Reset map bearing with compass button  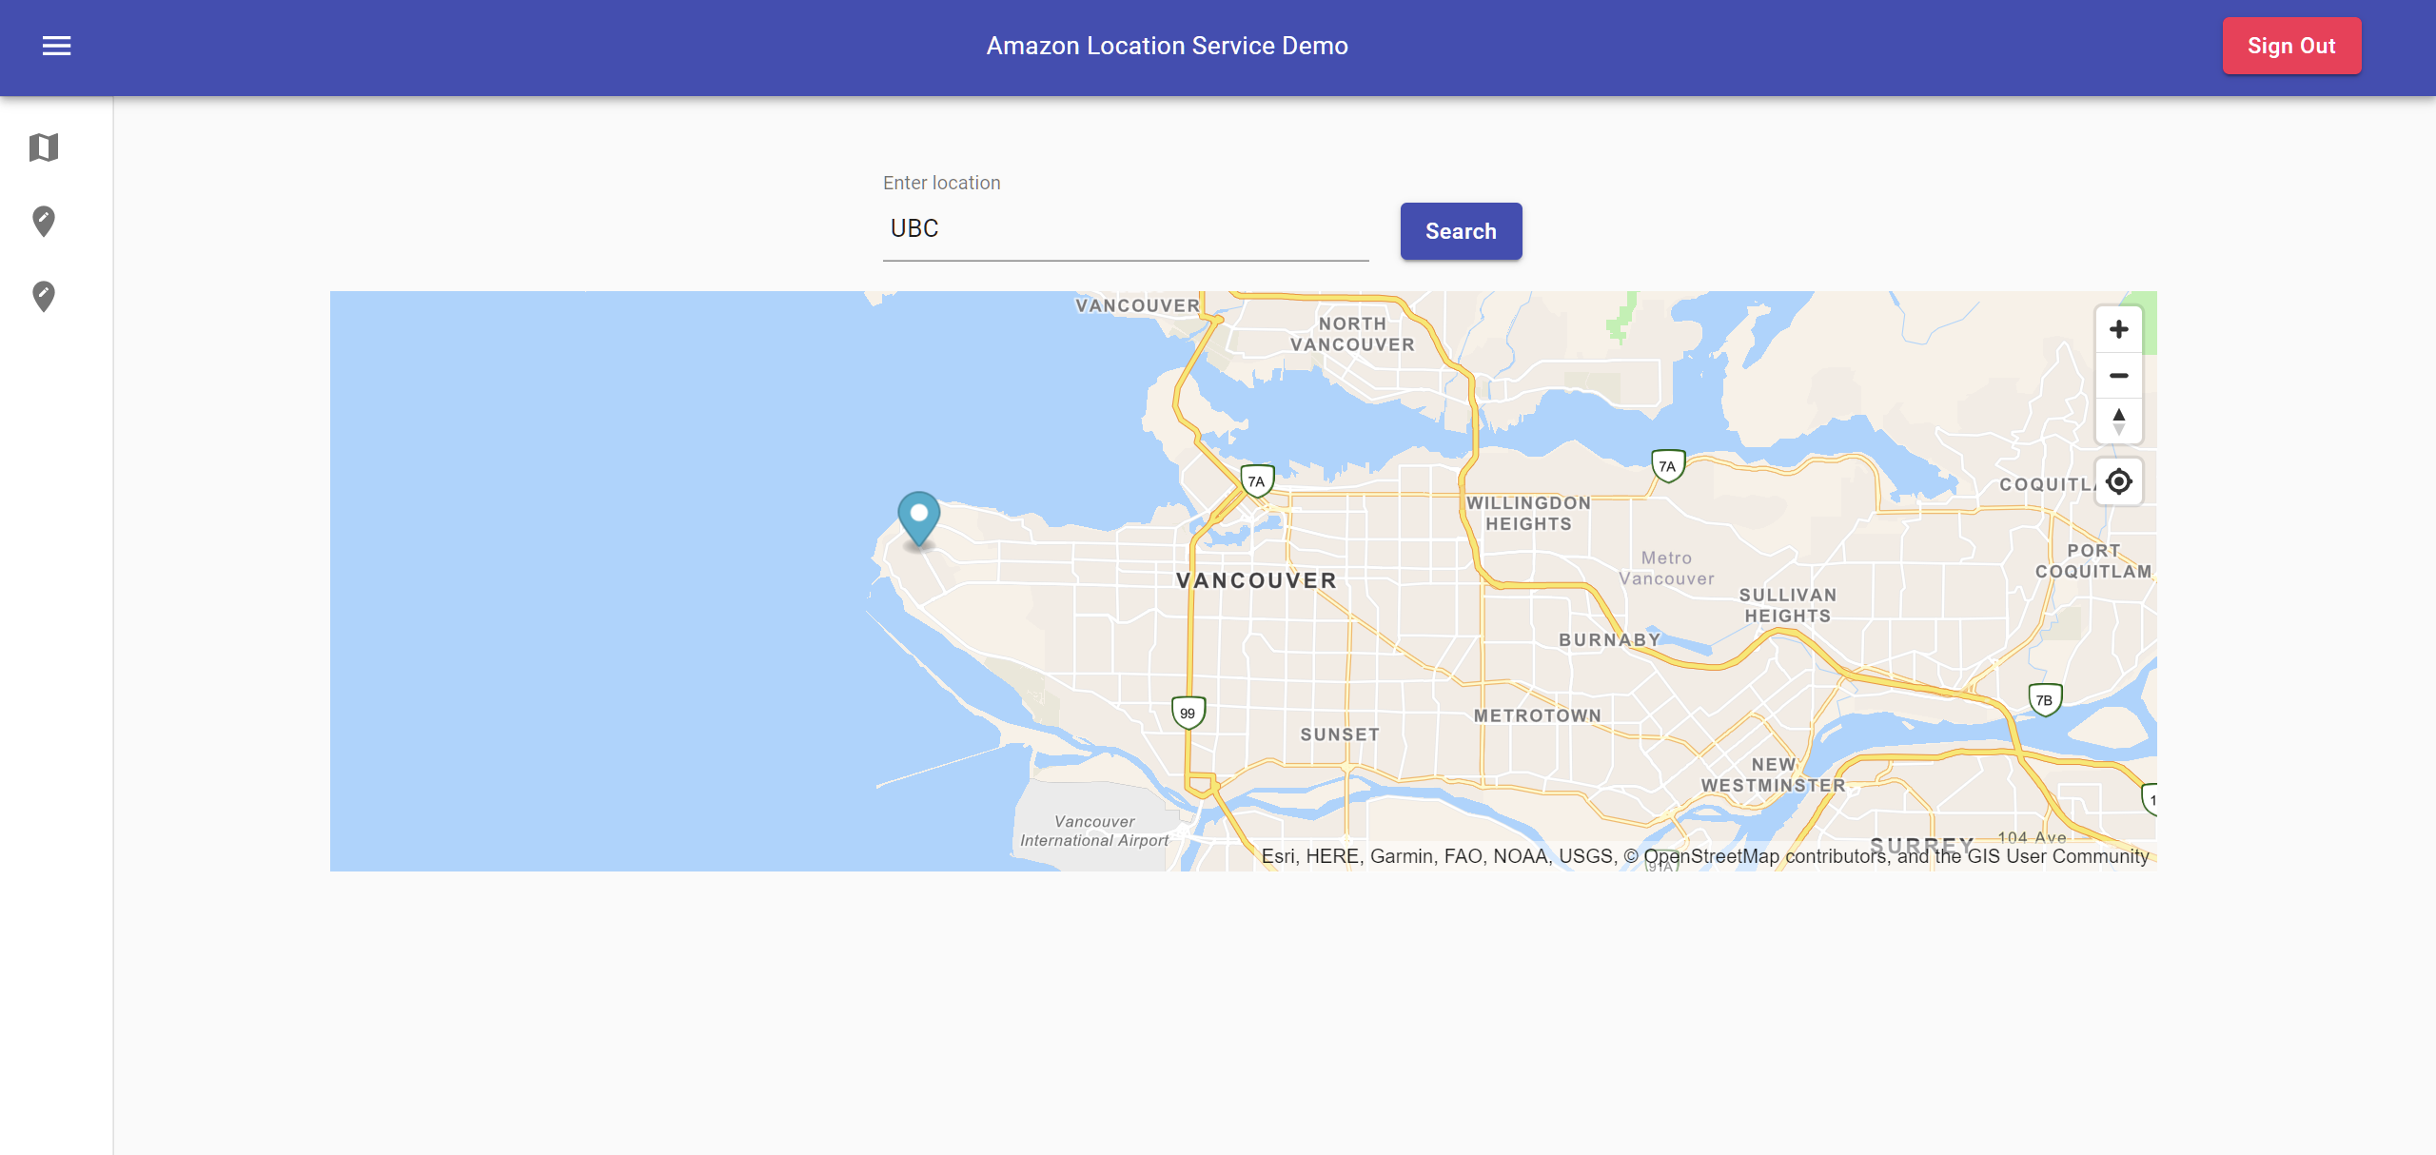point(2118,421)
